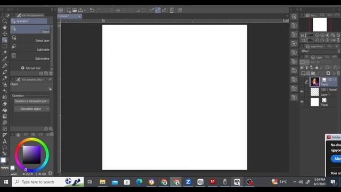Delete the sub tool with the trash icon
Image resolution: width=341 pixels, height=192 pixels.
pyautogui.click(x=51, y=74)
